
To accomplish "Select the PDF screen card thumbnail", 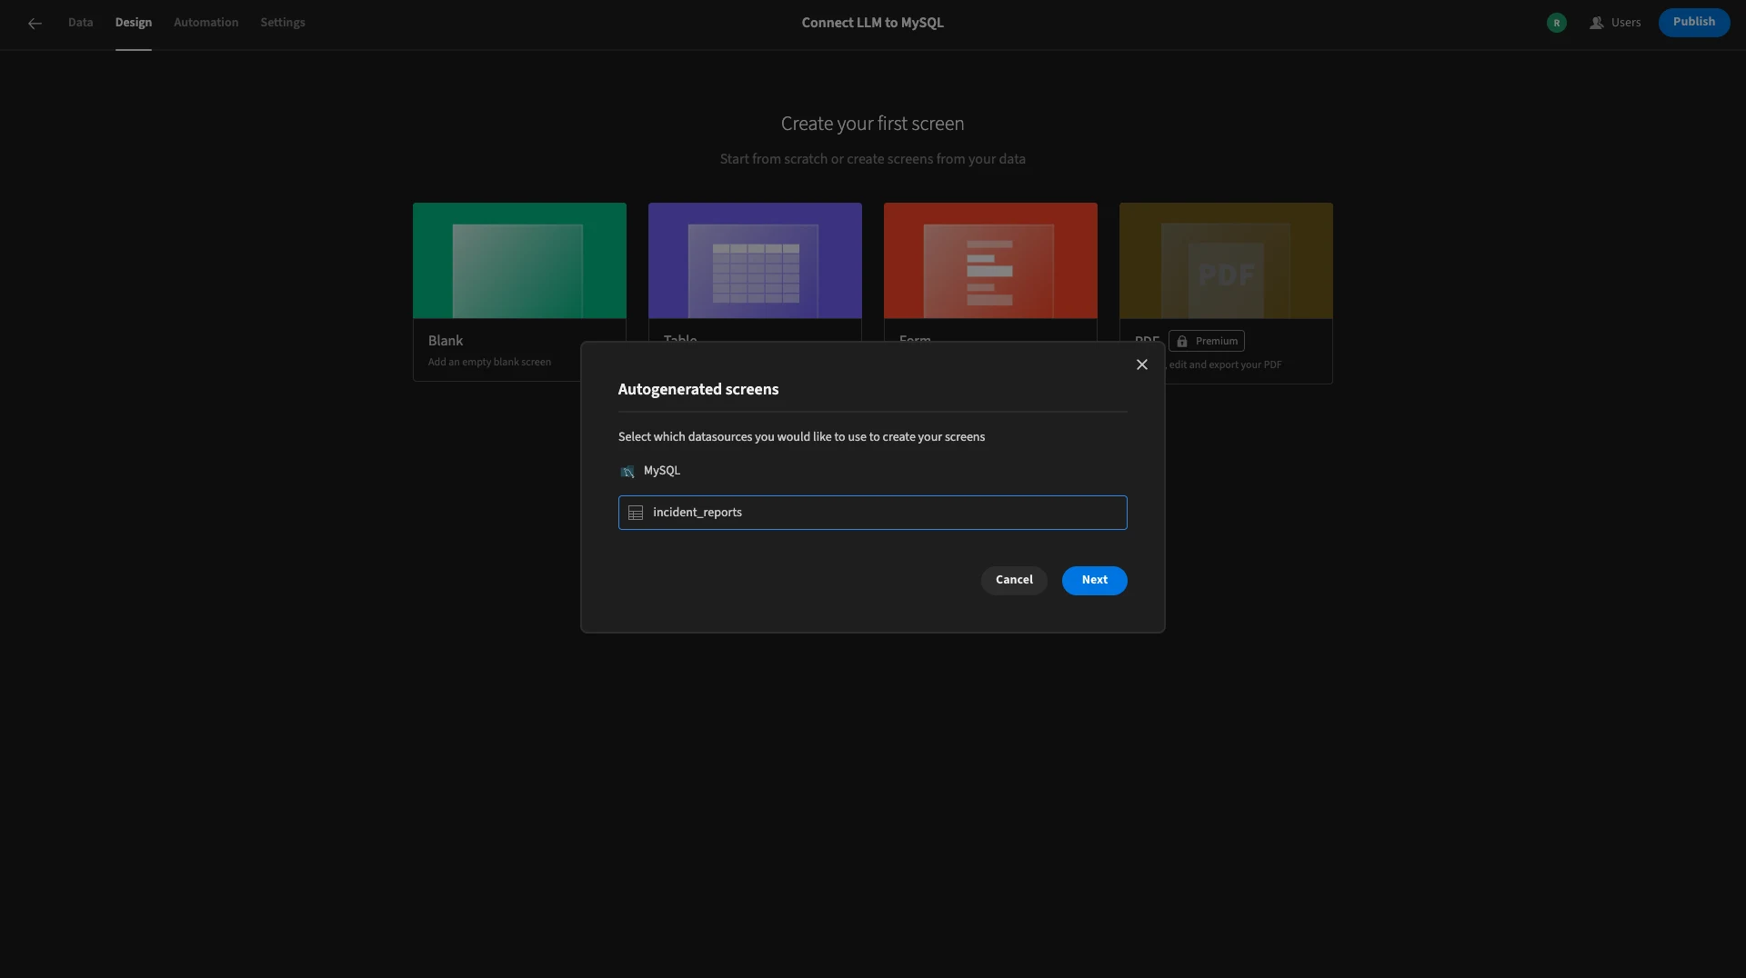I will pyautogui.click(x=1226, y=261).
